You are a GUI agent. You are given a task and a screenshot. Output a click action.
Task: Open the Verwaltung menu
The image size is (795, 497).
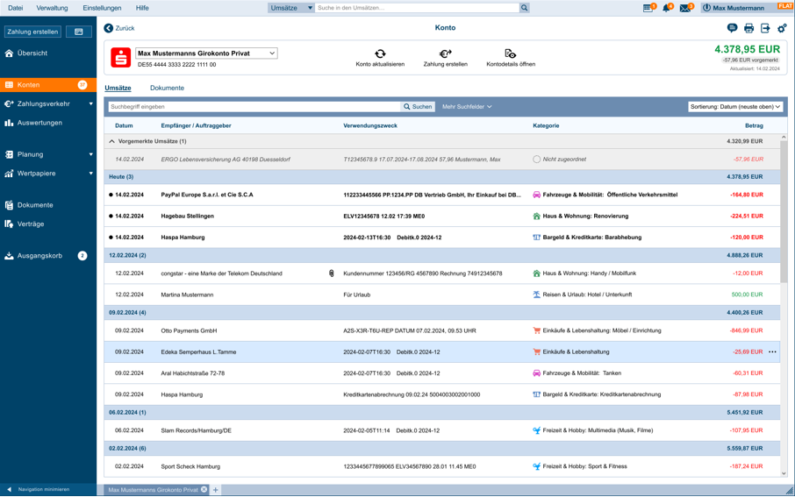52,8
